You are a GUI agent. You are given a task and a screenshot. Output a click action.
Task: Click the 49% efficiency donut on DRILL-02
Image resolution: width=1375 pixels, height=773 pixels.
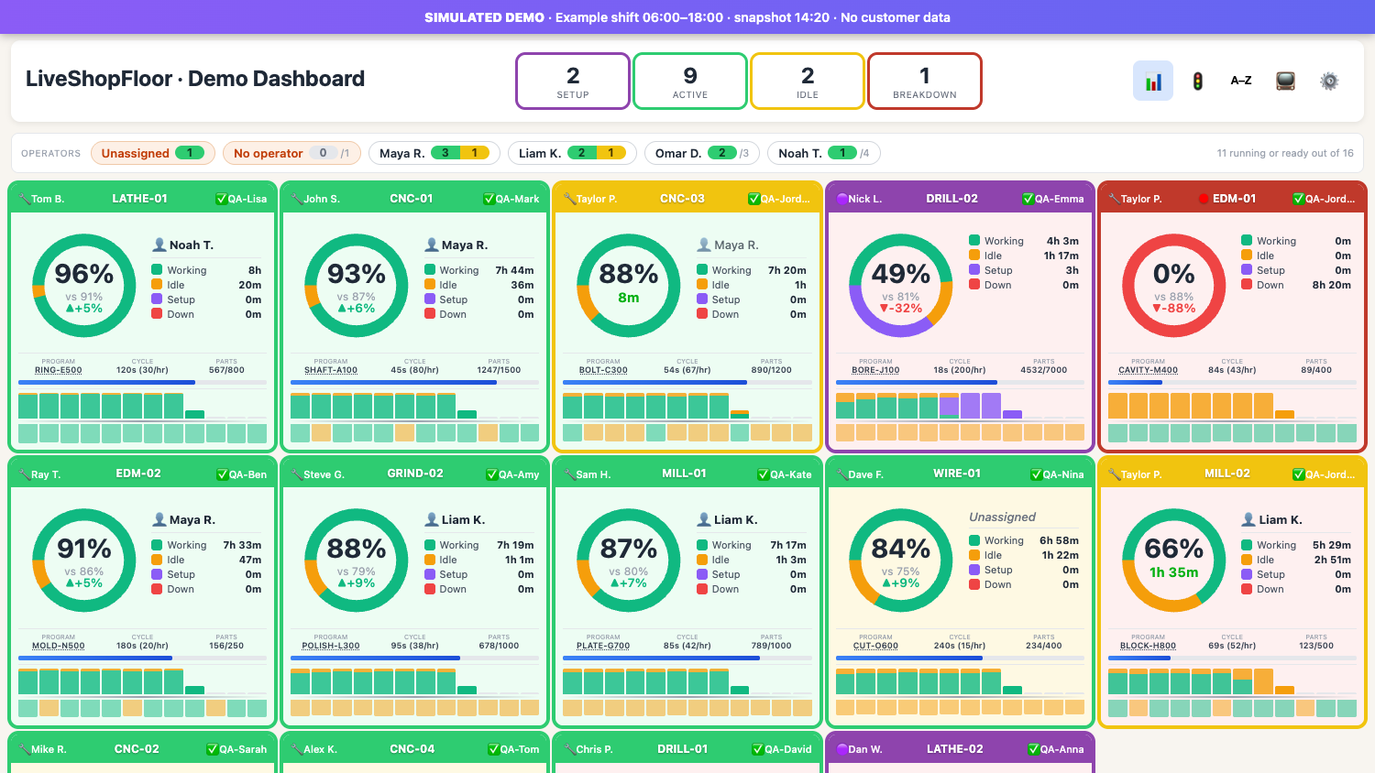tap(901, 286)
